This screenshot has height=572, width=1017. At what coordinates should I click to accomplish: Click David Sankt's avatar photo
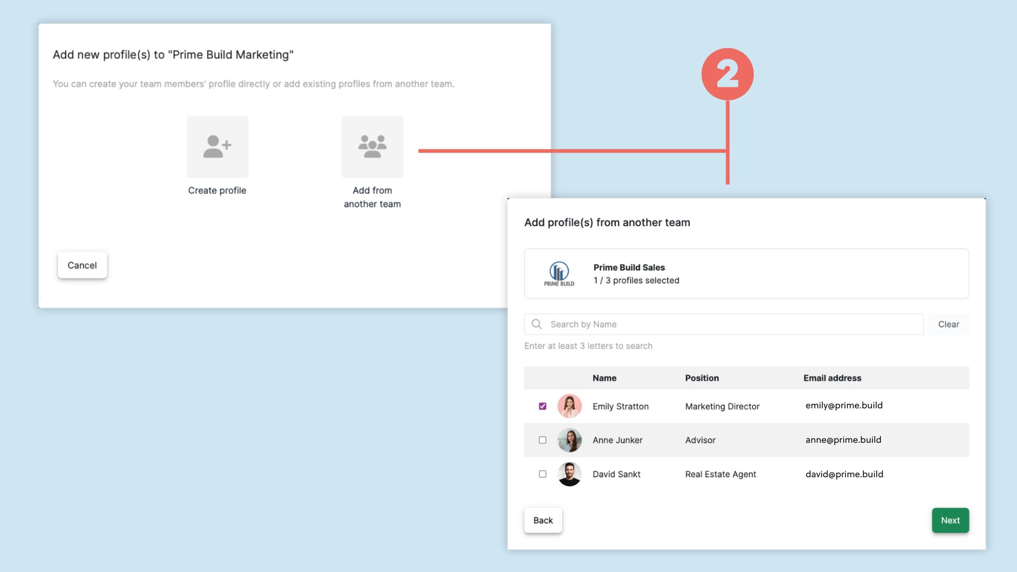point(569,474)
